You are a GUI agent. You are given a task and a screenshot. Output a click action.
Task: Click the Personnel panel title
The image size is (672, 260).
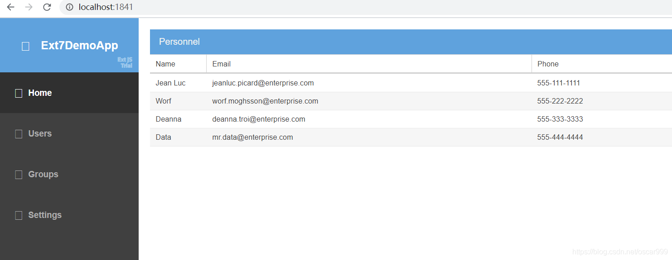click(x=179, y=42)
